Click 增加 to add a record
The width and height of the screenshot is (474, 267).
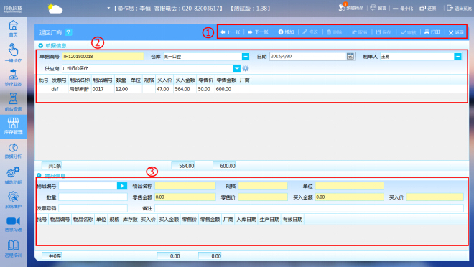(286, 32)
